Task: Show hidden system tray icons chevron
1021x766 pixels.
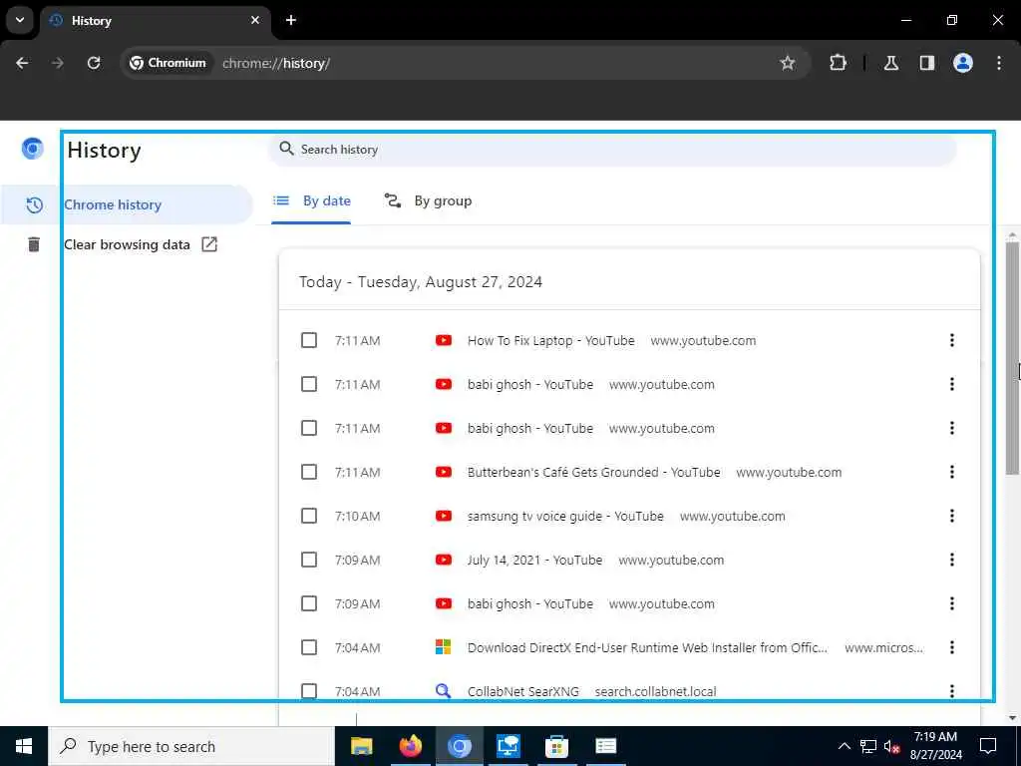Action: (x=844, y=746)
